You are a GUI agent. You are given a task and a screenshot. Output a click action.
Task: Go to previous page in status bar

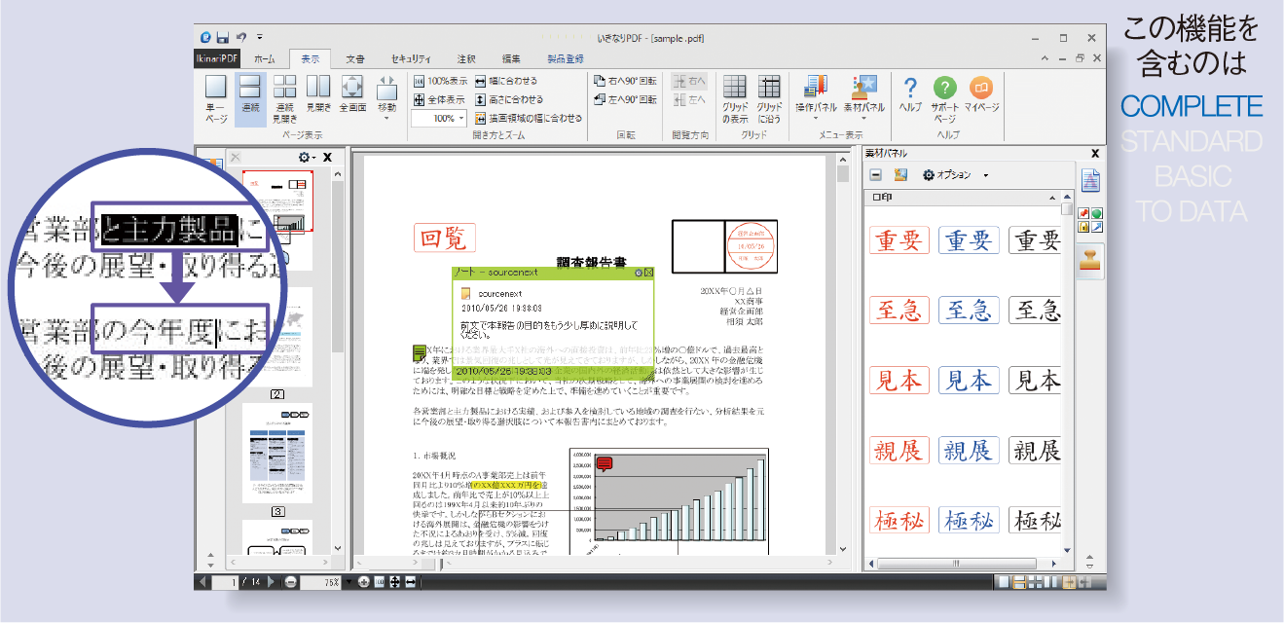[x=202, y=582]
